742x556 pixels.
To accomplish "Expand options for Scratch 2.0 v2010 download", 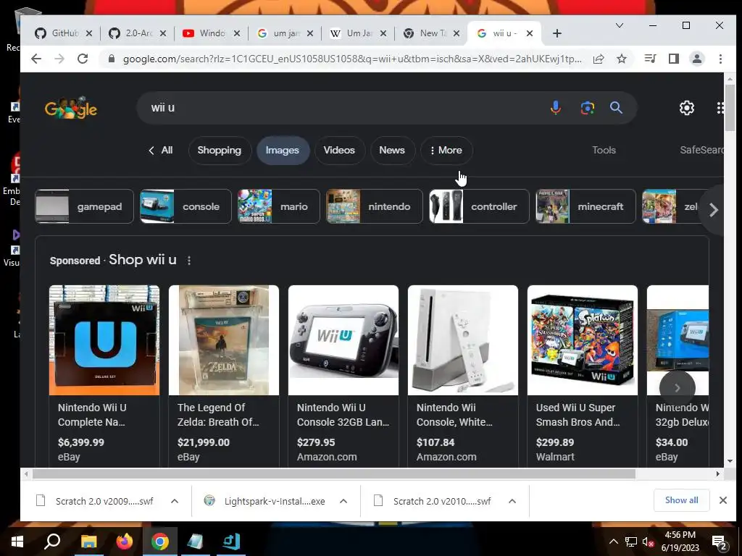I will point(512,501).
